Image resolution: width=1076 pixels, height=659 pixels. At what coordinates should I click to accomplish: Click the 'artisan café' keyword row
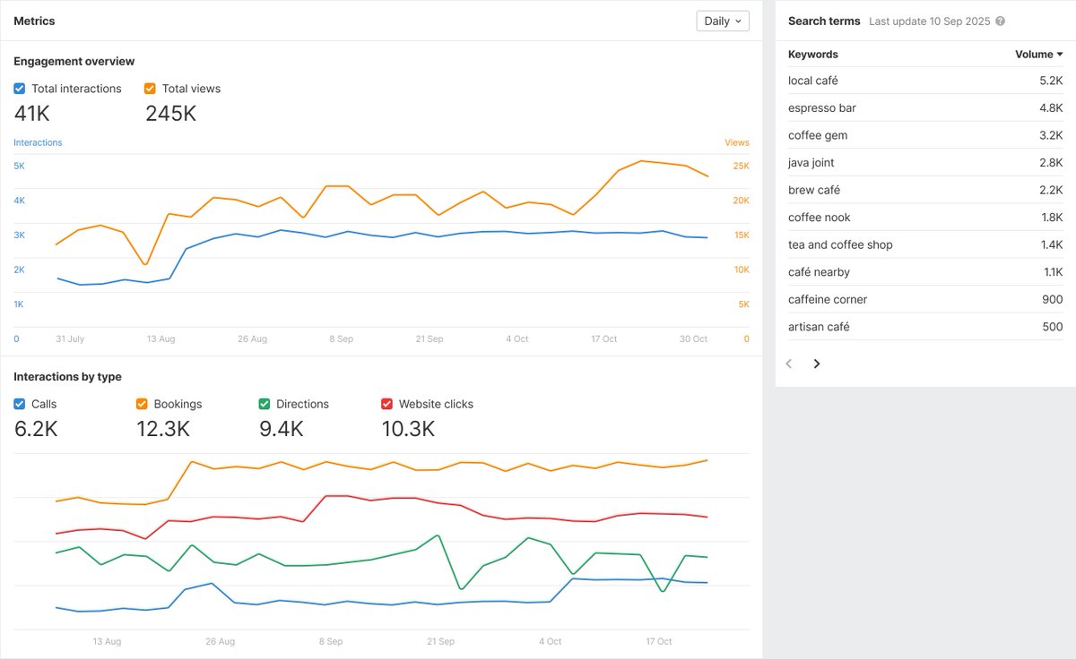925,327
